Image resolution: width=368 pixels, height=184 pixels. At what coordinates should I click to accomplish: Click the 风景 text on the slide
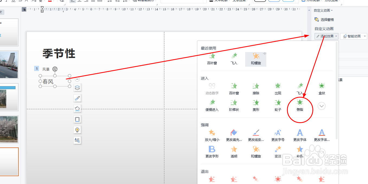coord(46,69)
